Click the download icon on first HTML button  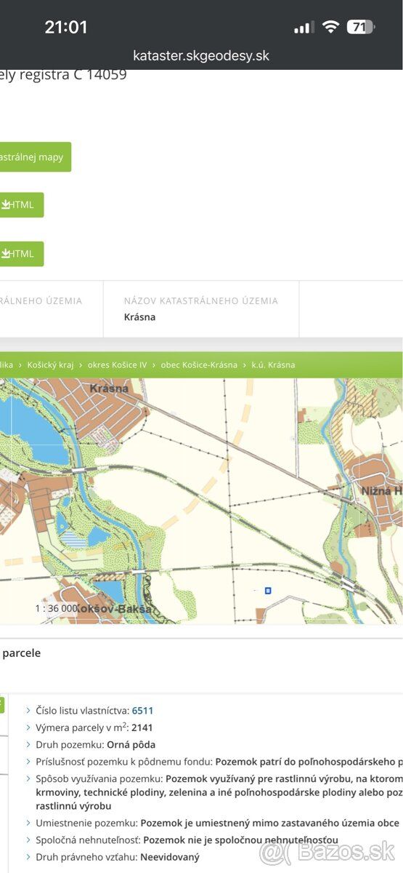pyautogui.click(x=5, y=204)
